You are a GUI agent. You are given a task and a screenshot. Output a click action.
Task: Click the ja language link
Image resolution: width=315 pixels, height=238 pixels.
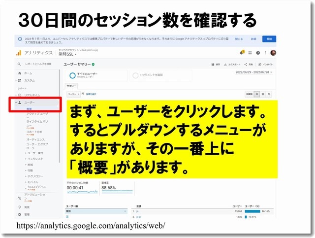(x=137, y=211)
